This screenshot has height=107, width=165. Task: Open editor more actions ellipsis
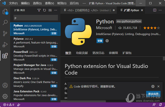(x=160, y=10)
